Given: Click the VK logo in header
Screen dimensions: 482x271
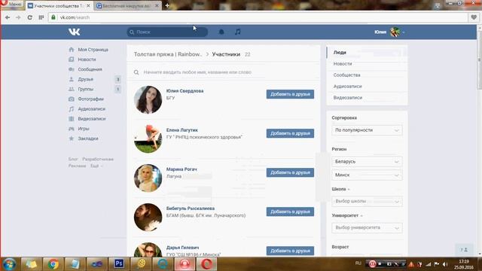Looking at the screenshot, I should (74, 32).
